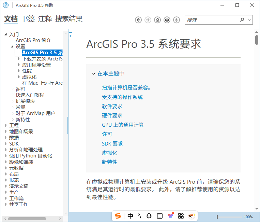Click the Sogou input method S logo
The height and width of the screenshot is (222, 260).
point(118,216)
